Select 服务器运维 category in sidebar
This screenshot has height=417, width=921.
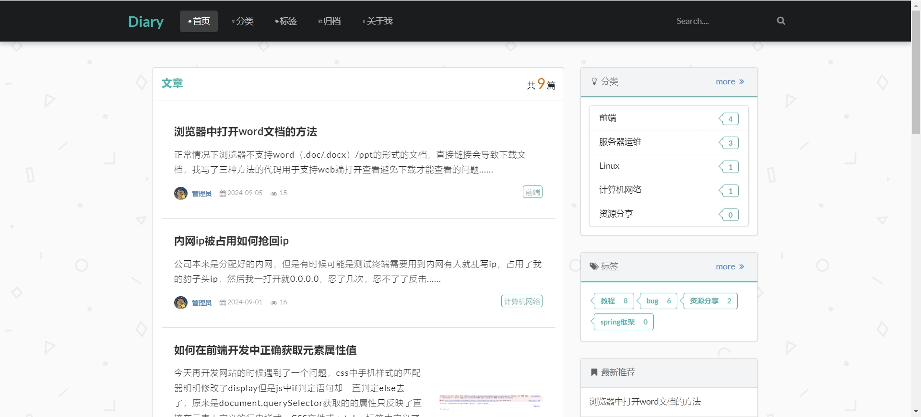pos(669,142)
